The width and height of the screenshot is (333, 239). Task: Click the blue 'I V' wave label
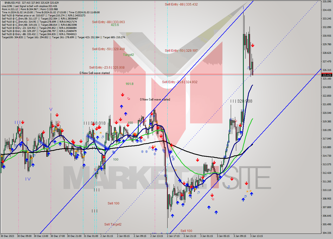[x=28, y=179]
